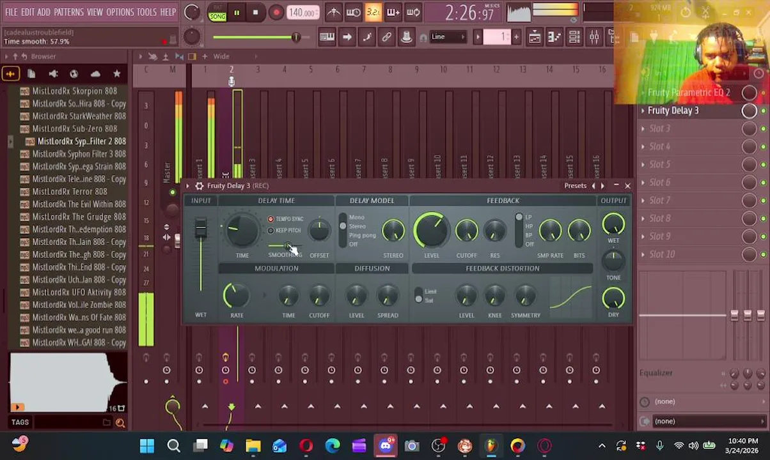
Task: Click the Stop transport button
Action: [x=255, y=12]
